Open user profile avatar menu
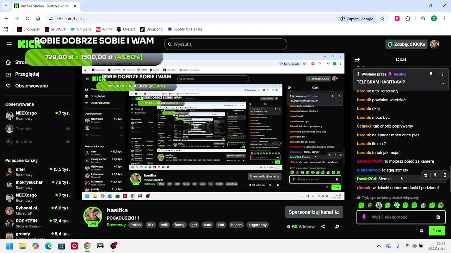The width and height of the screenshot is (451, 253). pyautogui.click(x=434, y=44)
